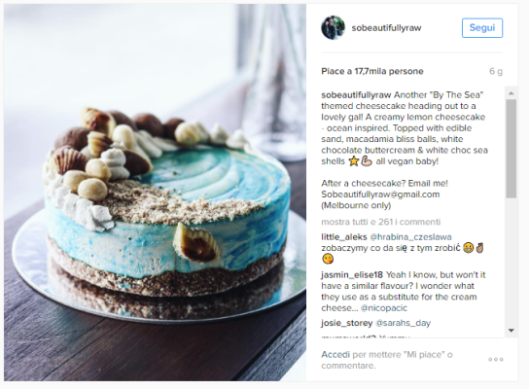Open the @sarahs_day mention link
Viewport: 529px width, 389px height.
404,323
